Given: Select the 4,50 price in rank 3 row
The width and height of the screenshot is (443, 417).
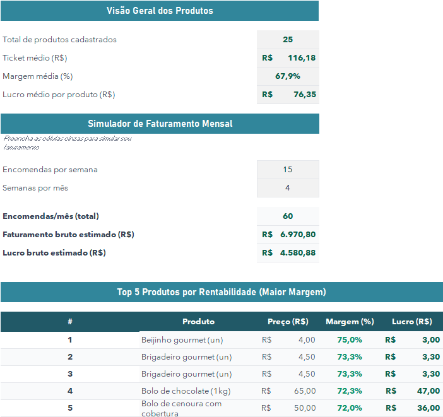Looking at the screenshot, I should 288,374.
